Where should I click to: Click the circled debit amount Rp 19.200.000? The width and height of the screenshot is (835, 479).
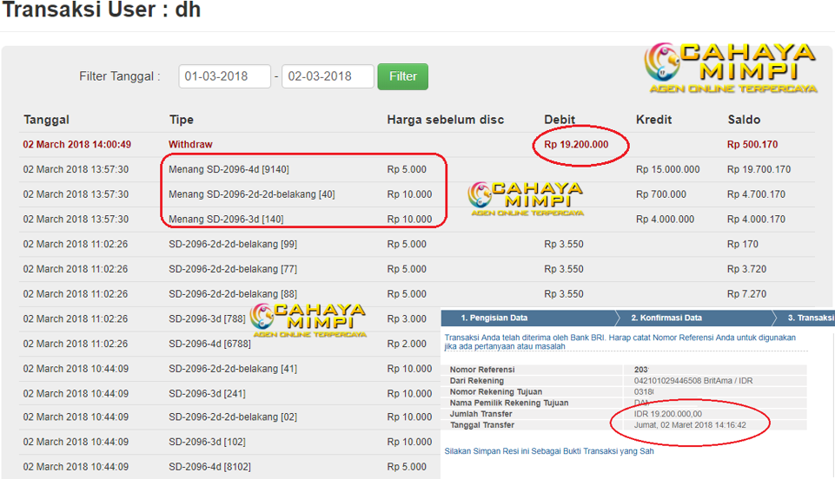[x=576, y=144]
